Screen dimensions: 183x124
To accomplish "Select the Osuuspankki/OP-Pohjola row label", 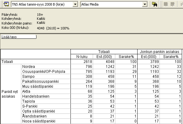I will click(x=46, y=71).
